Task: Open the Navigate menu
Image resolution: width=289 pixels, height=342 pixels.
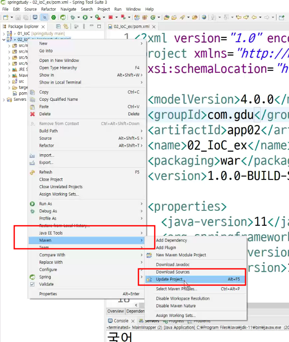Action: click(68, 9)
